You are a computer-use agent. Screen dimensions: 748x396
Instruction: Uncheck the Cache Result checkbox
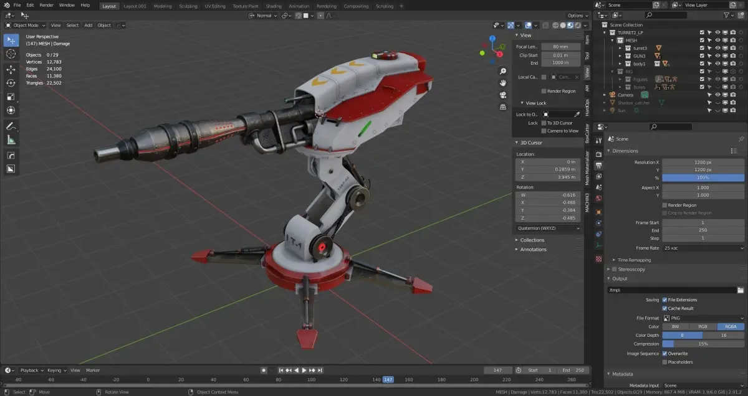click(664, 308)
